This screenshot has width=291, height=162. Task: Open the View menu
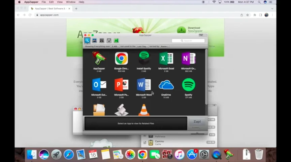pyautogui.click(x=60, y=2)
